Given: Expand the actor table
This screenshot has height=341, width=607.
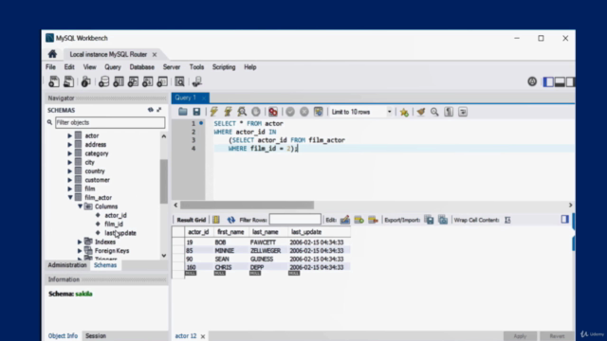Looking at the screenshot, I should [x=69, y=135].
